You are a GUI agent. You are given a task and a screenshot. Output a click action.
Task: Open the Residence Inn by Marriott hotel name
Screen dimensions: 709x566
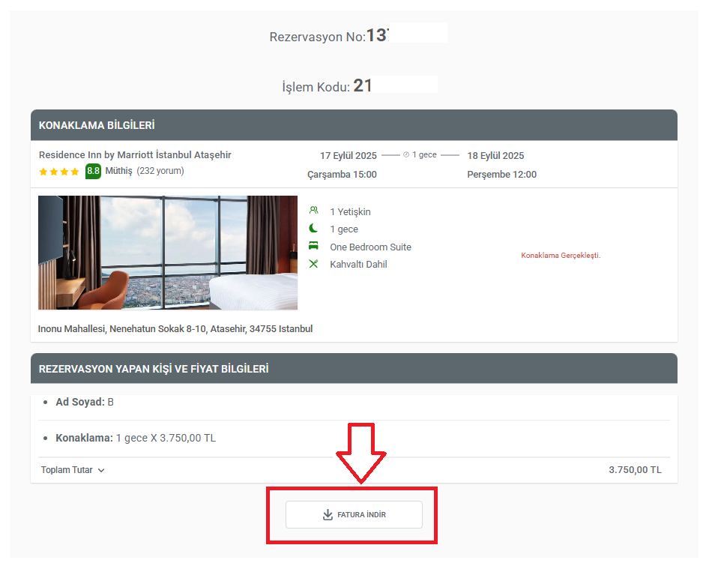tap(135, 154)
